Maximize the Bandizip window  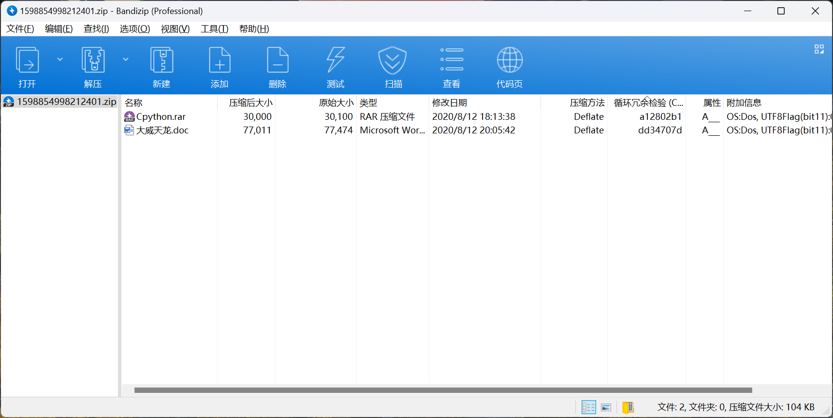point(781,11)
